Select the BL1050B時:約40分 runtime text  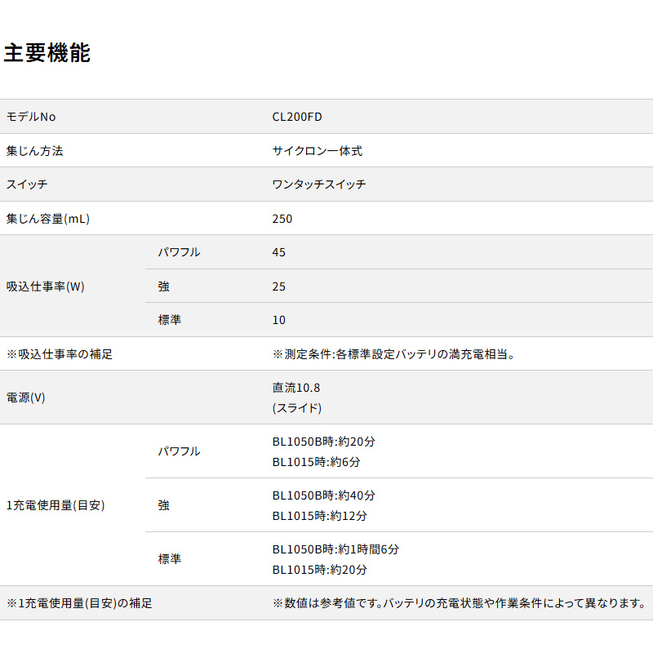[324, 495]
